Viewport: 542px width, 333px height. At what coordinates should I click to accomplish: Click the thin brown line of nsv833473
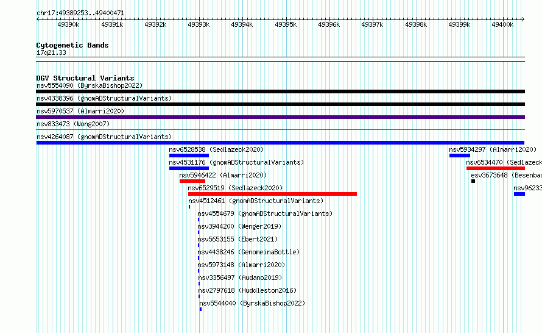click(x=280, y=130)
